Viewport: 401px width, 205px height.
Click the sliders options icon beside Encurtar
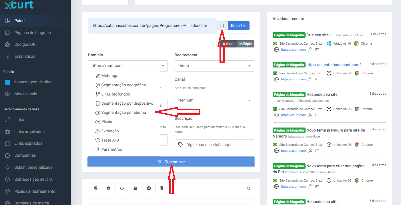222,25
